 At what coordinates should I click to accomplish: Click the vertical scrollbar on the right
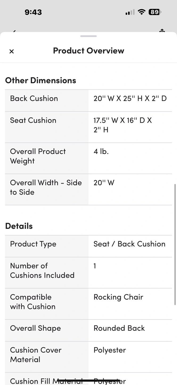175,244
